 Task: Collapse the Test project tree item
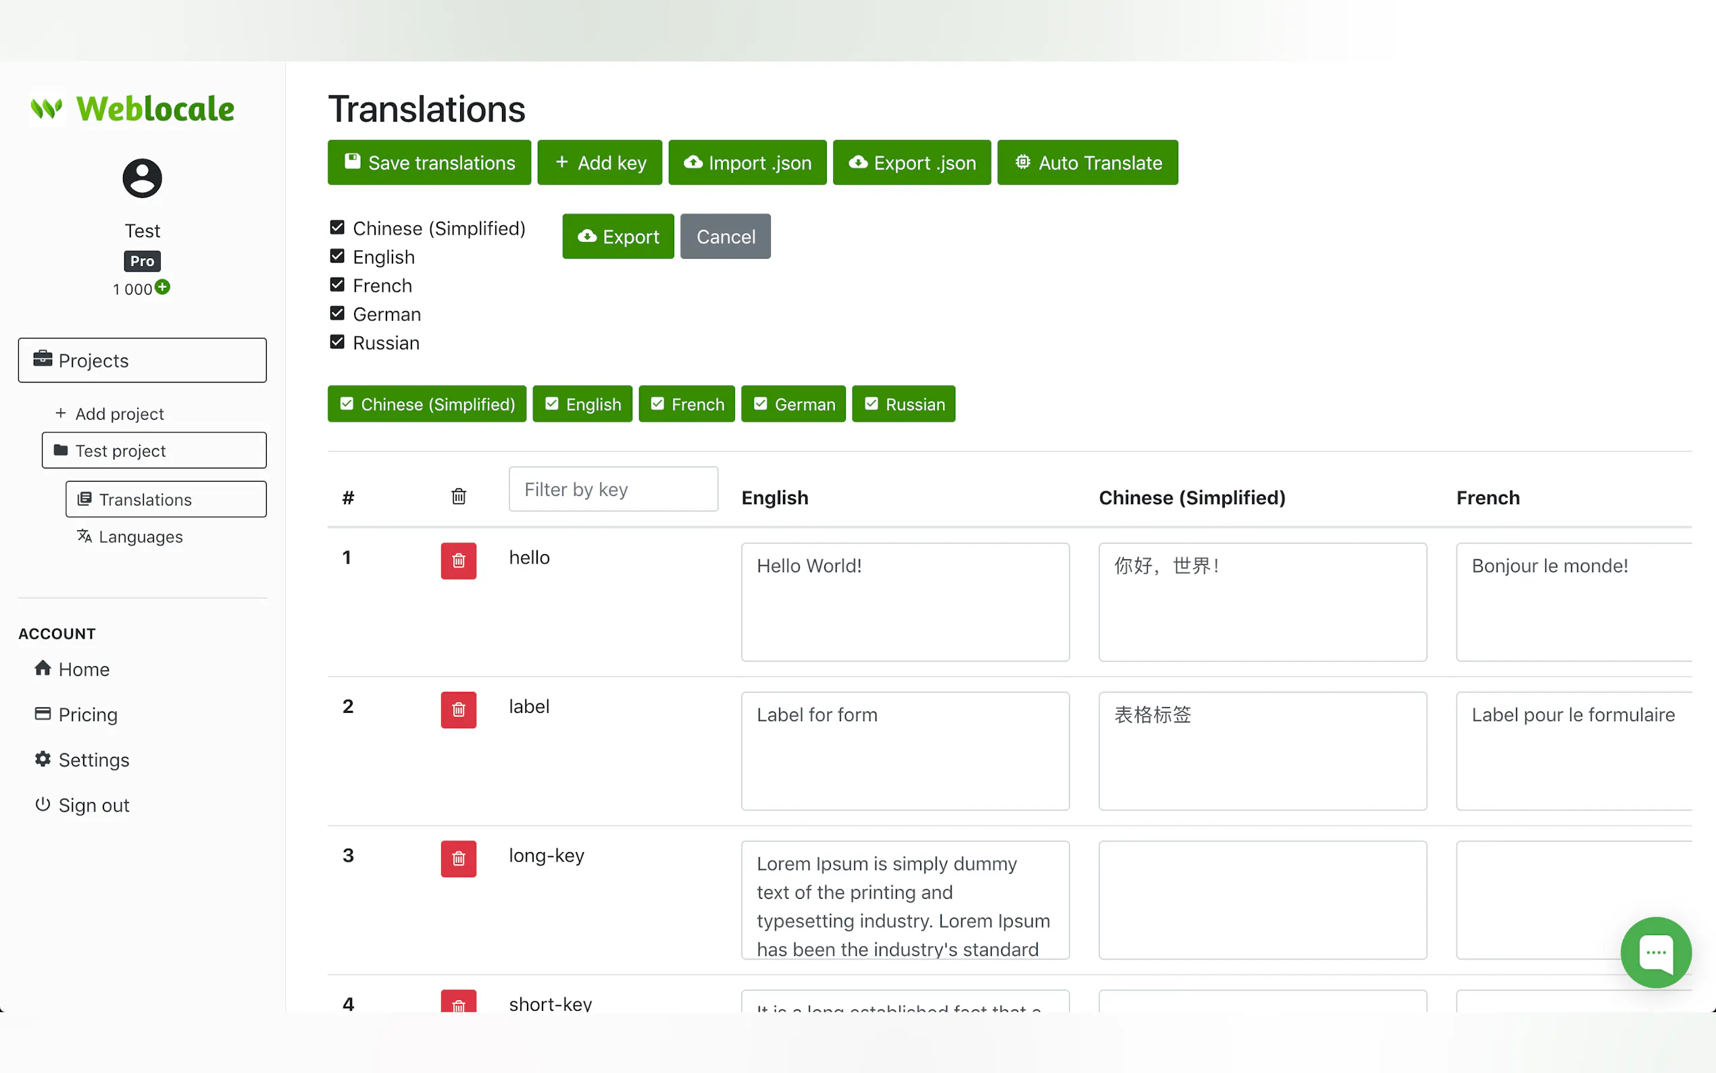(x=154, y=451)
